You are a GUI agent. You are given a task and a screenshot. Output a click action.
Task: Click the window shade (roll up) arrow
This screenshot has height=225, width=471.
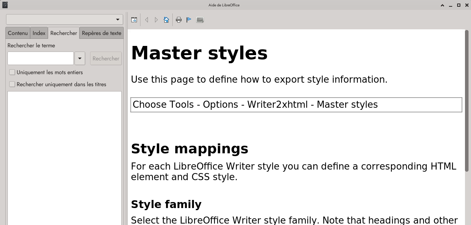442,5
